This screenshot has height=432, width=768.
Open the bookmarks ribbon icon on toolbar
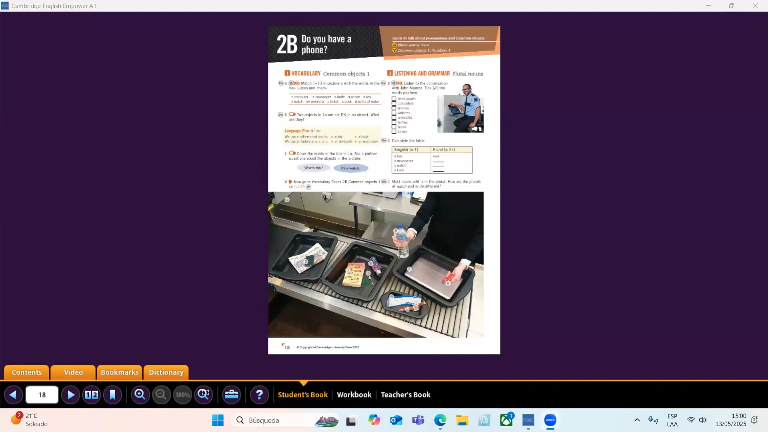coord(113,395)
